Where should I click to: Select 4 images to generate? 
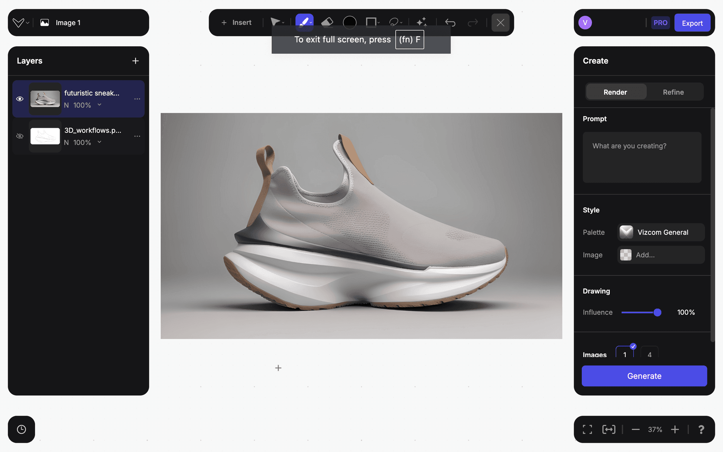click(x=650, y=355)
